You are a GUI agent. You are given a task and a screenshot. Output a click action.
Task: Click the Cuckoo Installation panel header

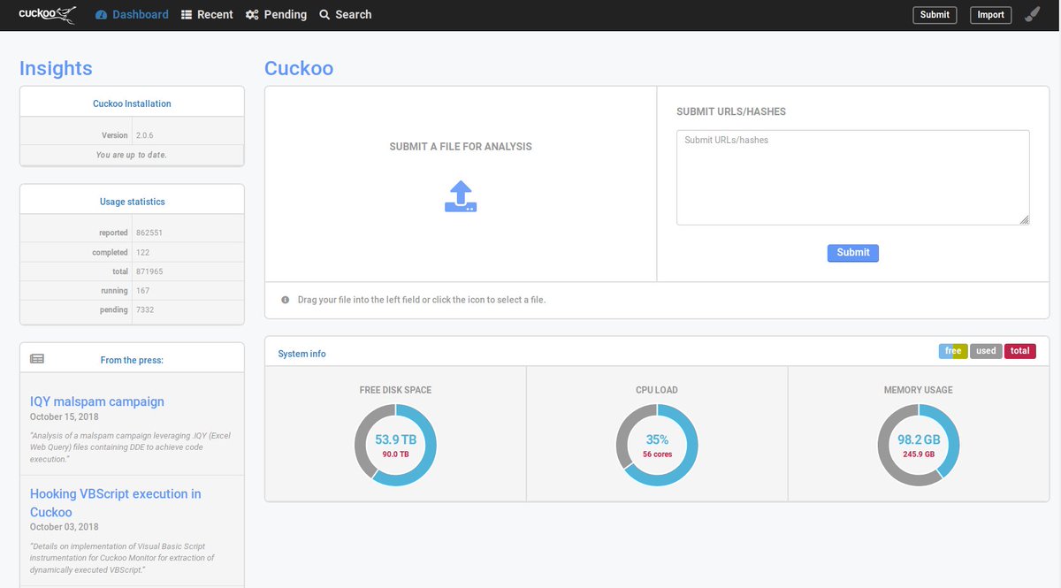click(132, 103)
